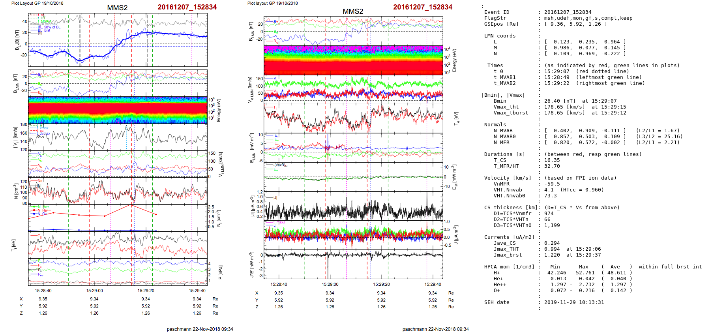
Task: Select the 15:29:00 tick label under left plot
Action: click(x=94, y=291)
